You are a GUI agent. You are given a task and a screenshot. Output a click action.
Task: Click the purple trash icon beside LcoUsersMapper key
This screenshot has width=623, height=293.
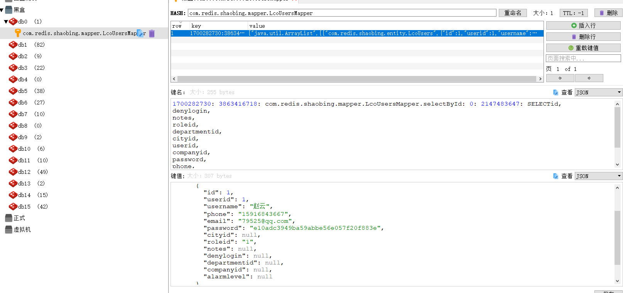pyautogui.click(x=152, y=34)
